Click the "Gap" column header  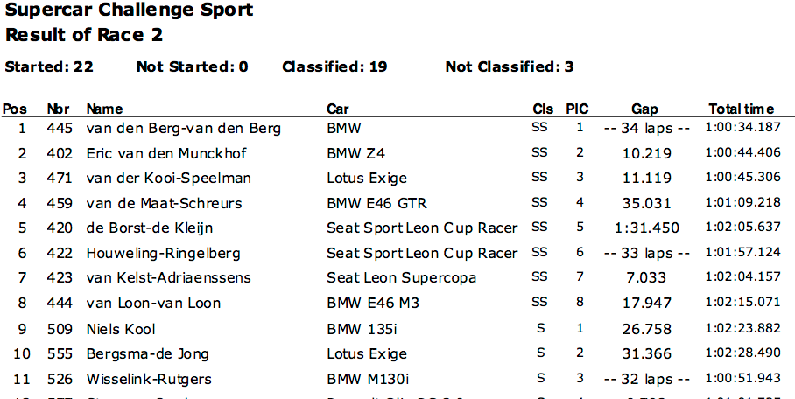coord(644,109)
